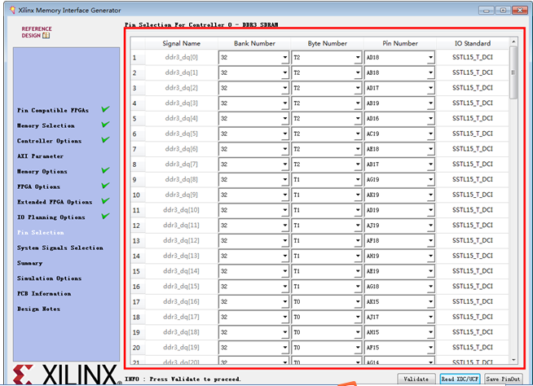Click INFO Press Validate status message

183,379
